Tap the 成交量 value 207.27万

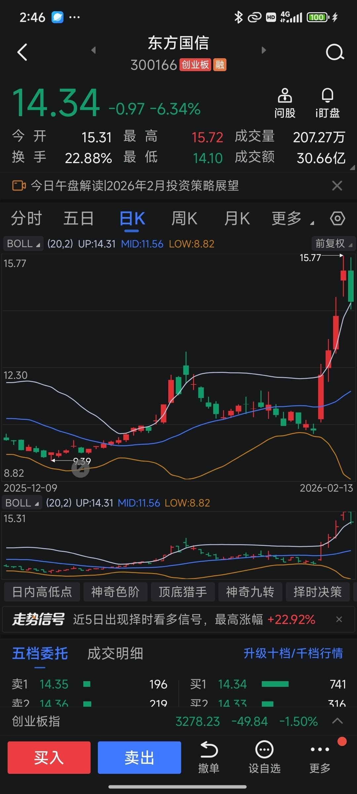point(319,137)
